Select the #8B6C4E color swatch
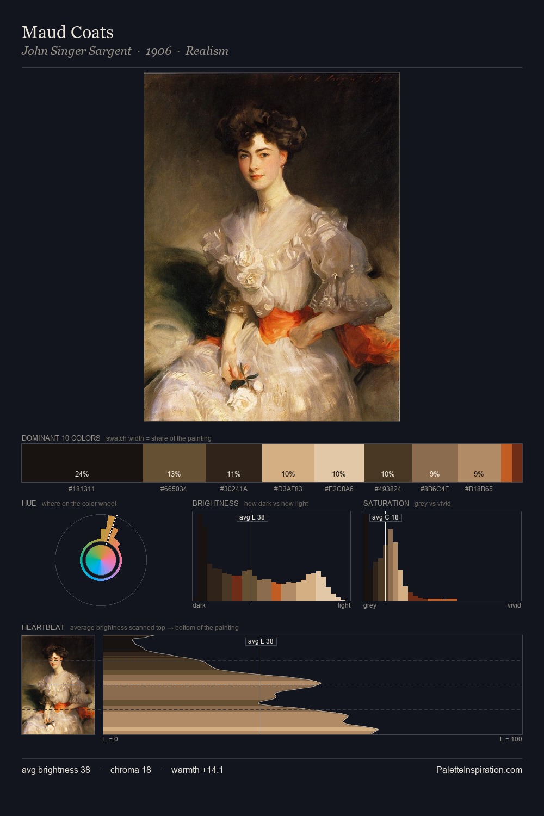The height and width of the screenshot is (816, 544). click(x=435, y=463)
